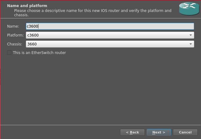Click the "Name and platform" heading
The height and width of the screenshot is (139, 201).
pyautogui.click(x=27, y=6)
